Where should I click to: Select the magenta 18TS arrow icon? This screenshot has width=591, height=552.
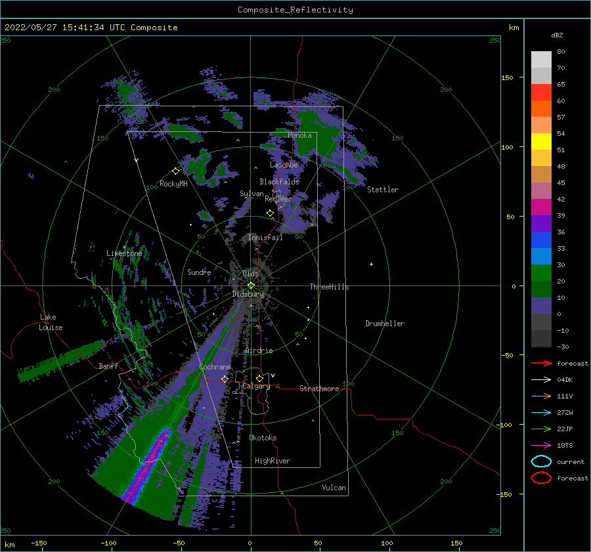pos(541,446)
